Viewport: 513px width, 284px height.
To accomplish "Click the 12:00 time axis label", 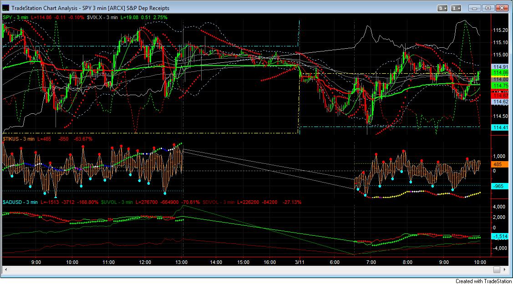I will (x=145, y=262).
